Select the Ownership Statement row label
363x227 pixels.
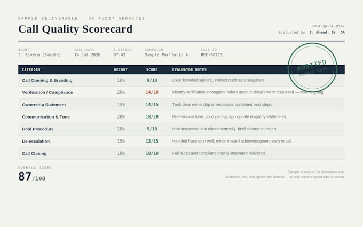coord(44,105)
